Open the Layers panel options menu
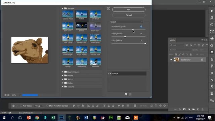The width and height of the screenshot is (215, 121). pos(206,40)
